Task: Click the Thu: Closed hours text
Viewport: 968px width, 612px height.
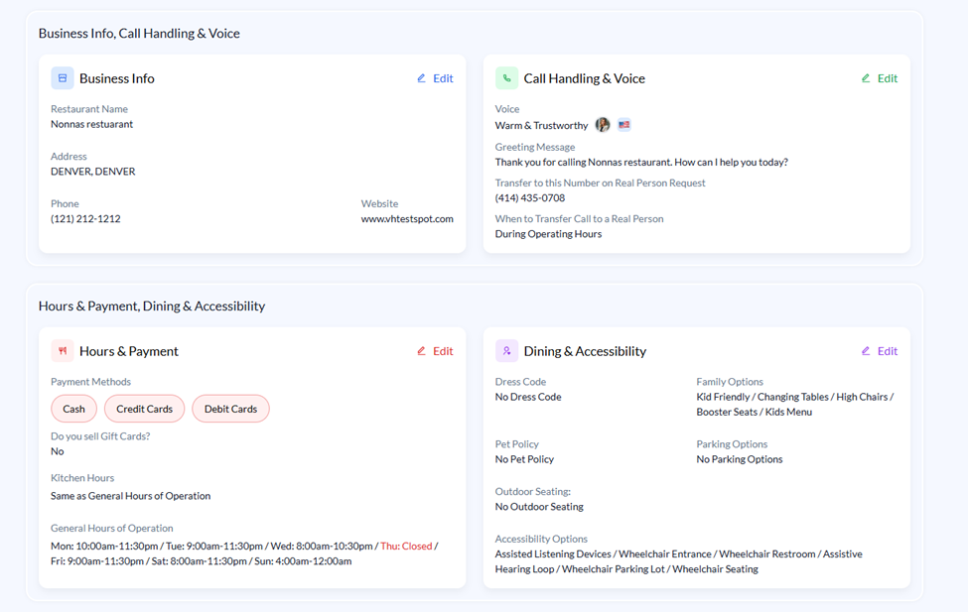Action: (x=406, y=547)
